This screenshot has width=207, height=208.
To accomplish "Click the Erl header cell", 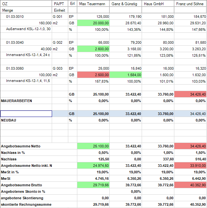I will point(72,4).
